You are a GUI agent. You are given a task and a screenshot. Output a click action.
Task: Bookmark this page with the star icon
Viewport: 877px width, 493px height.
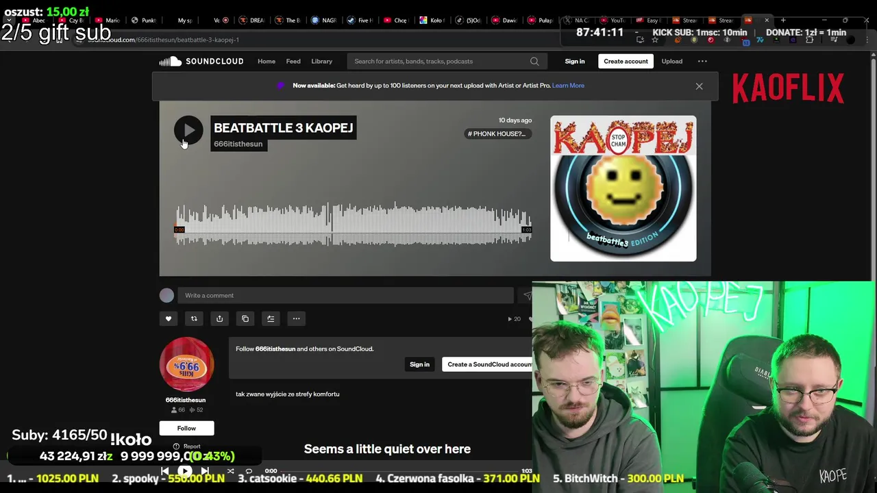[655, 40]
